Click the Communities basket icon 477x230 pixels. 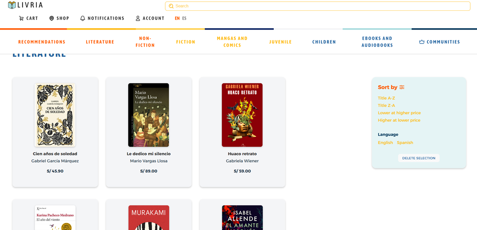click(422, 42)
